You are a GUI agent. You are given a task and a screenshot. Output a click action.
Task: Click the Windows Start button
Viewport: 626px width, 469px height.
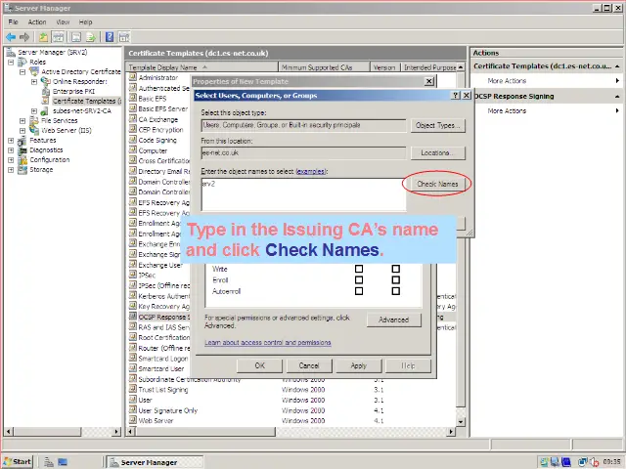coord(18,461)
